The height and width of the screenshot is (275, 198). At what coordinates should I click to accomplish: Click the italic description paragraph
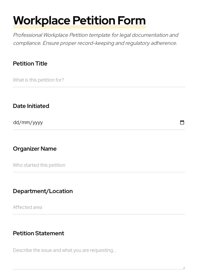pyautogui.click(x=96, y=39)
